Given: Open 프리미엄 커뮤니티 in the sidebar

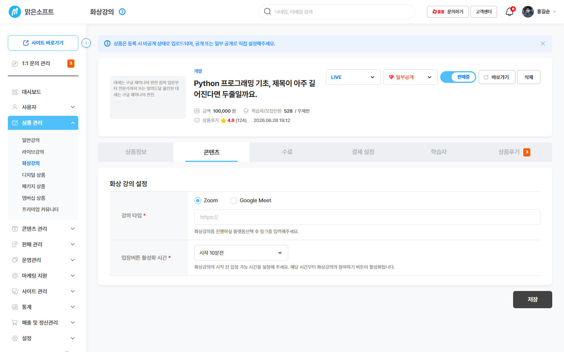Looking at the screenshot, I should [40, 209].
